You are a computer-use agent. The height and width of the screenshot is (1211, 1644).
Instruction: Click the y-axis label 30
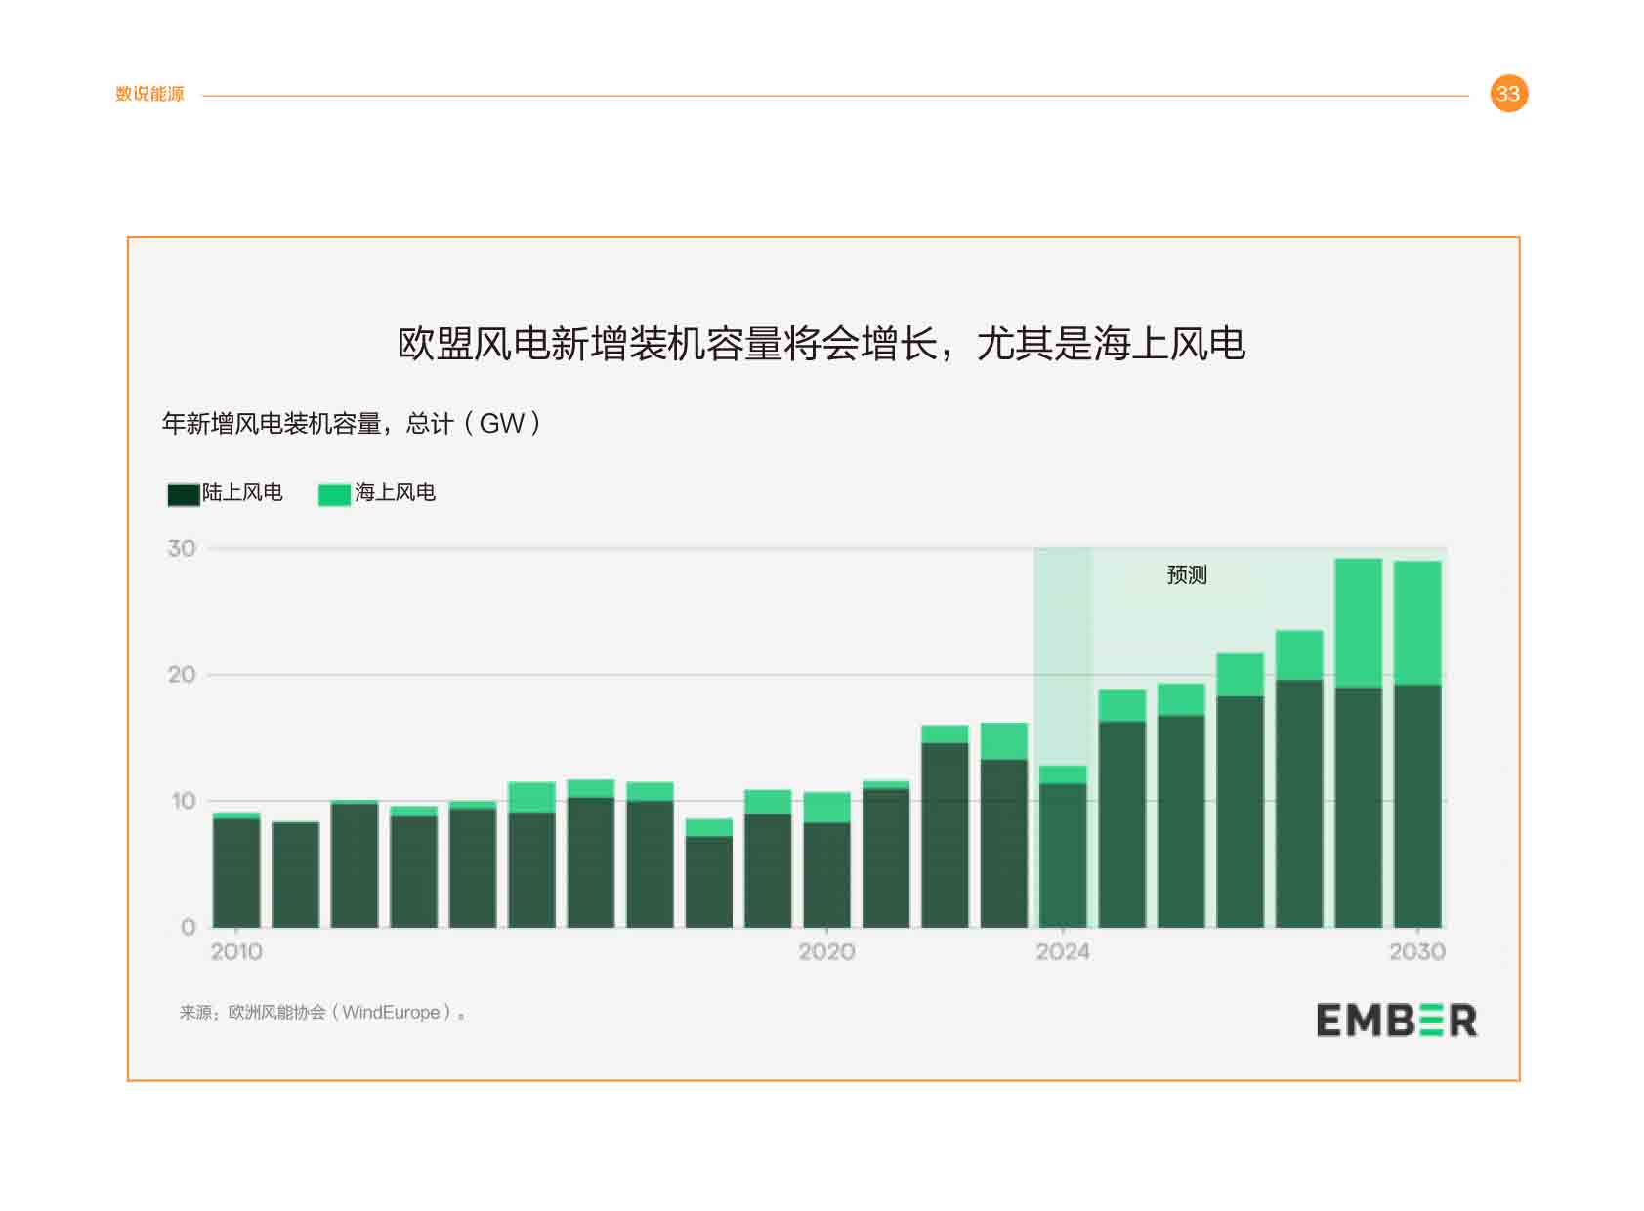182,548
